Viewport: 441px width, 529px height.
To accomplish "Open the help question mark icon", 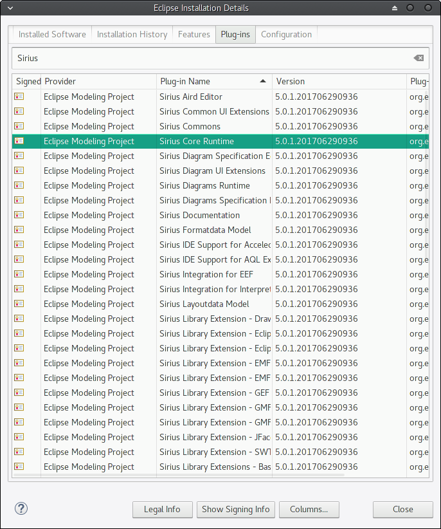I will pos(21,508).
